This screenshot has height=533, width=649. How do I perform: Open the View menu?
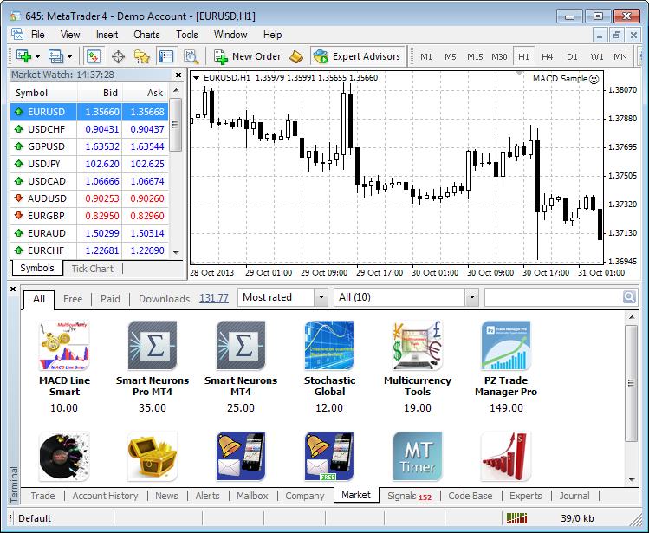[70, 35]
